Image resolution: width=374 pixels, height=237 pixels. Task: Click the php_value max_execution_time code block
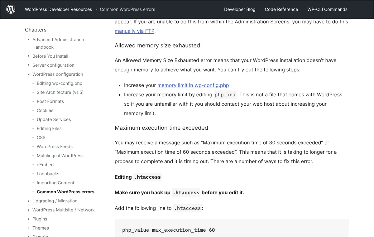[x=232, y=228]
